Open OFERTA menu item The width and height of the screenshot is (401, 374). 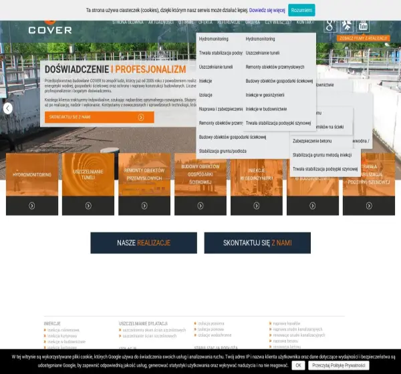click(x=205, y=23)
